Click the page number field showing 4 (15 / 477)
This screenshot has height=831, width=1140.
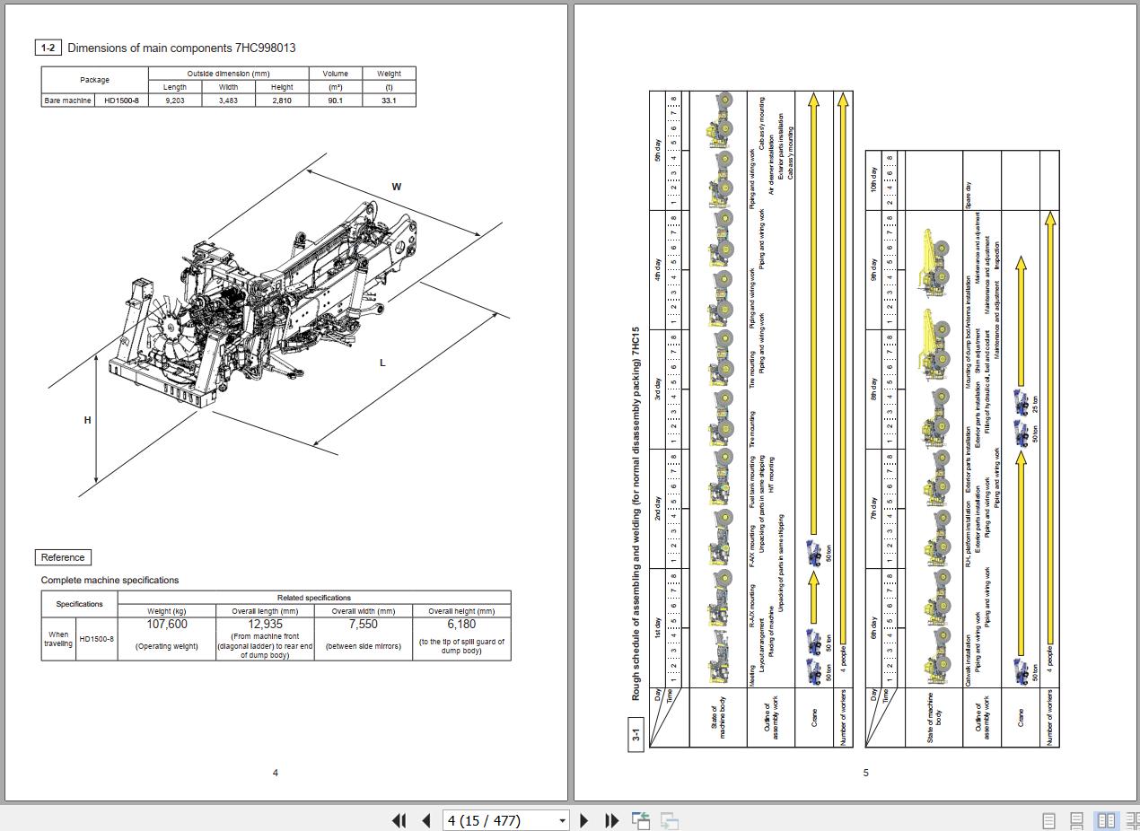pos(496,820)
